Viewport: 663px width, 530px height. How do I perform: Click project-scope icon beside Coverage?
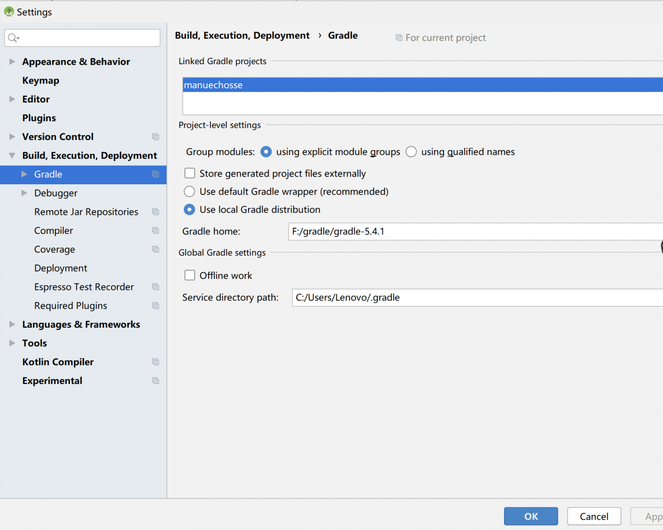pos(155,249)
